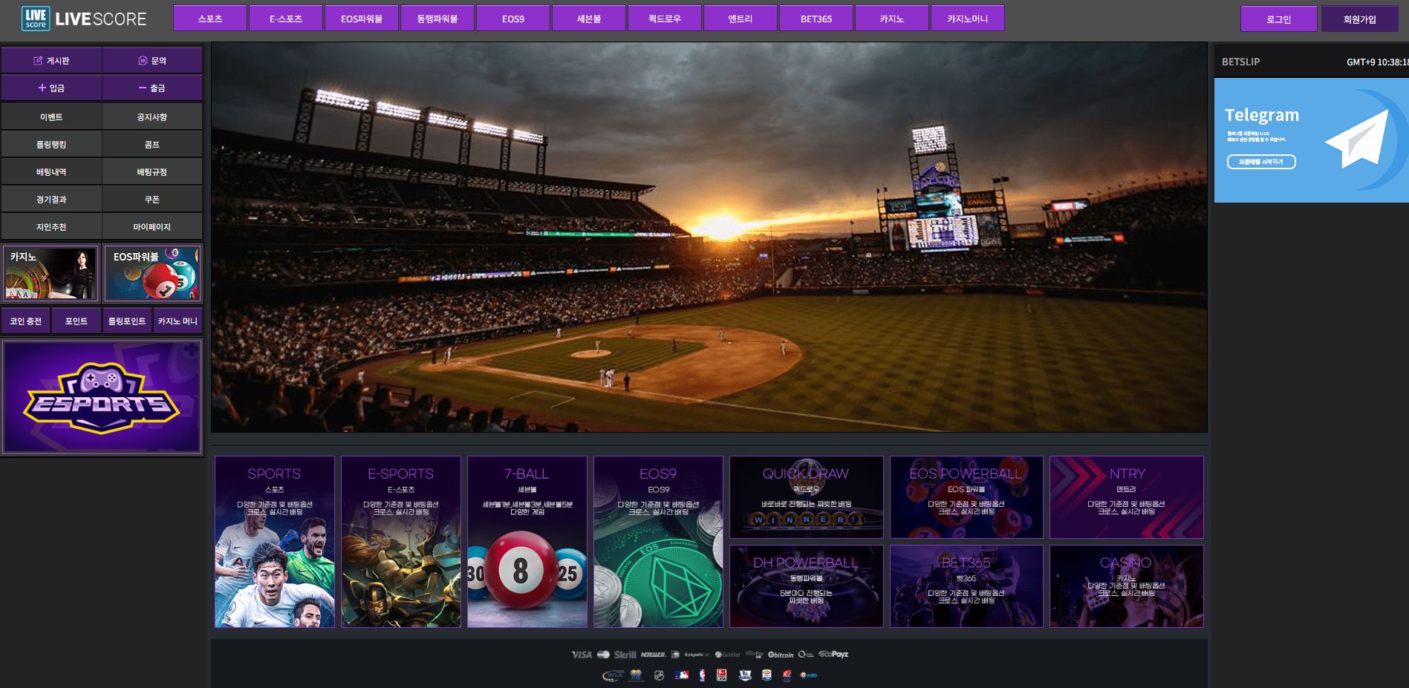Open 마이페이지 in sidebar
Viewport: 1409px width, 688px height.
(x=152, y=226)
